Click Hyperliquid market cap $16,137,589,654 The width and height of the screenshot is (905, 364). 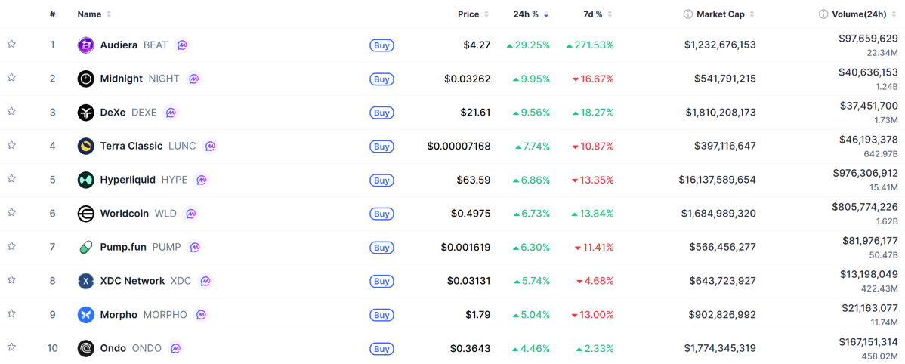(718, 180)
